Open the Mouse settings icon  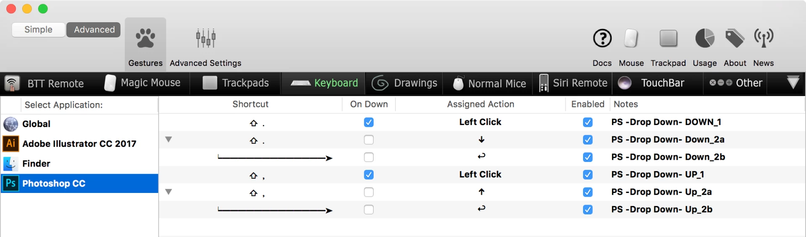pyautogui.click(x=631, y=39)
